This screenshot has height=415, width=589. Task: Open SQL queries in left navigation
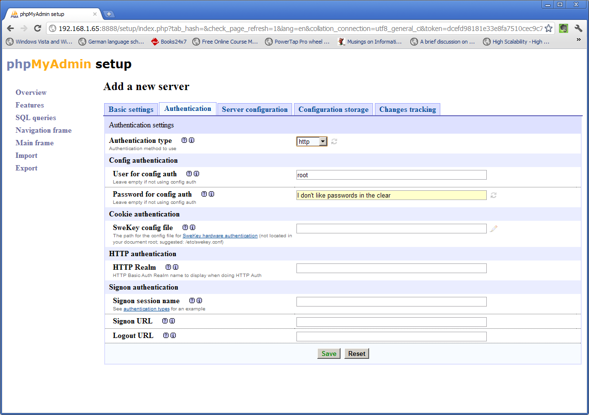tap(36, 118)
